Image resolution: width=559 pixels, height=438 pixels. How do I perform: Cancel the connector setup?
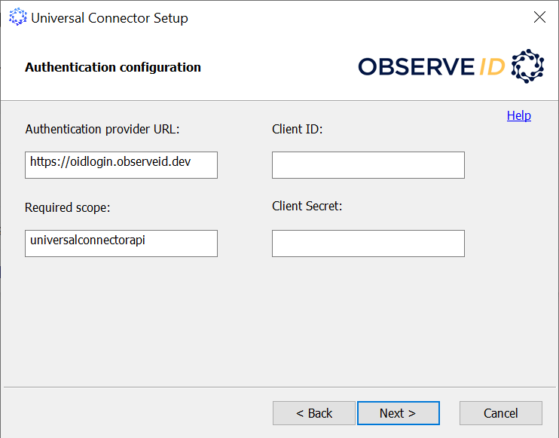500,413
